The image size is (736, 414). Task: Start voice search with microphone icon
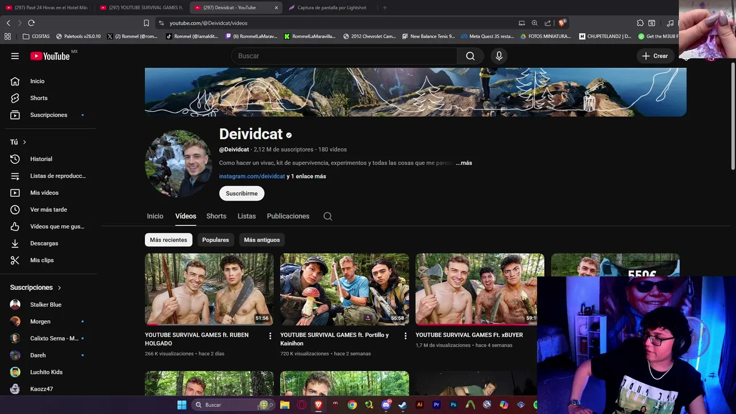(x=499, y=56)
